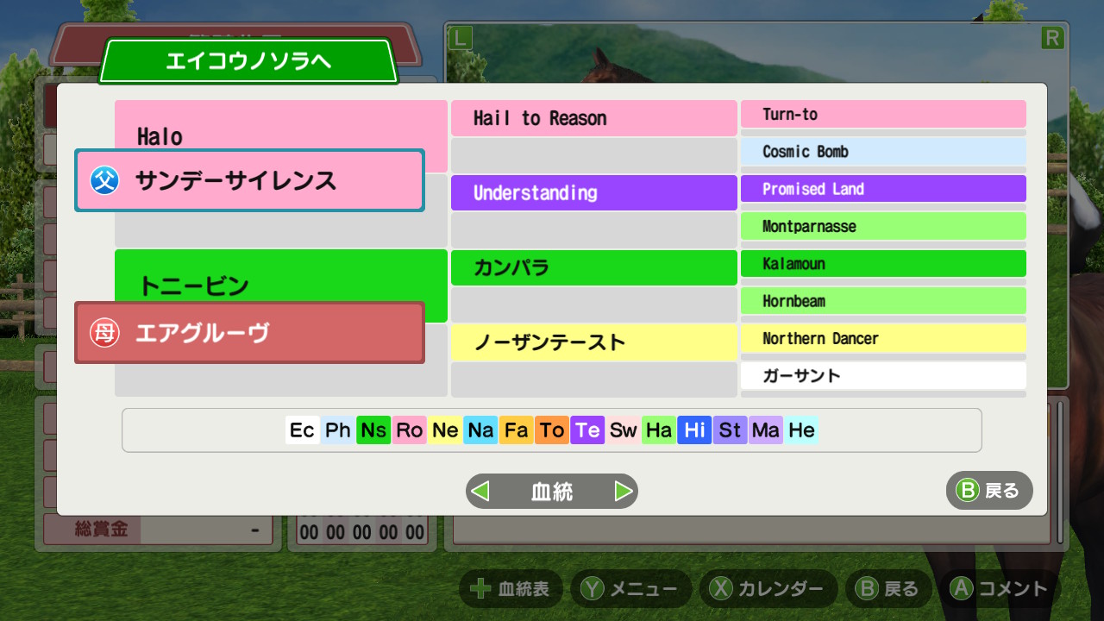Viewport: 1104px width, 621px height.
Task: Click the B 戻る icon in bottom bar
Action: (868, 589)
